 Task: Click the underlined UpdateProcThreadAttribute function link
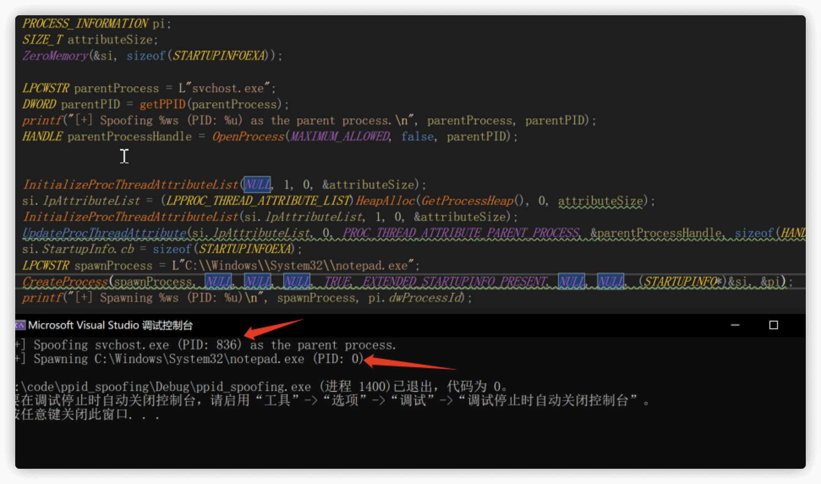click(x=104, y=233)
